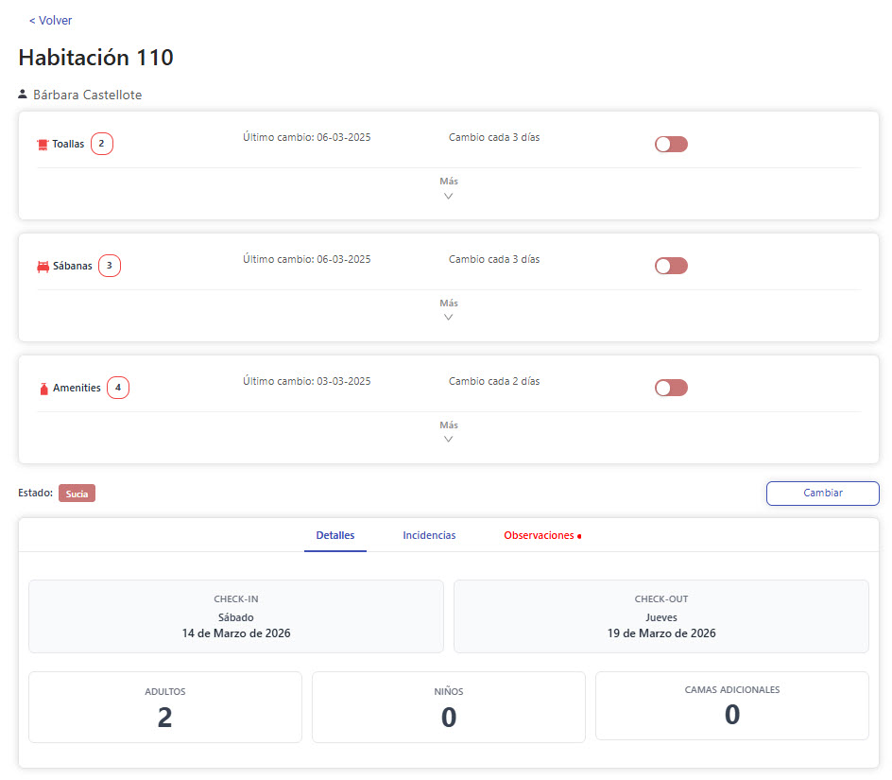The width and height of the screenshot is (892, 780).
Task: Click the Sábanas count badge showing 3
Action: click(x=110, y=266)
